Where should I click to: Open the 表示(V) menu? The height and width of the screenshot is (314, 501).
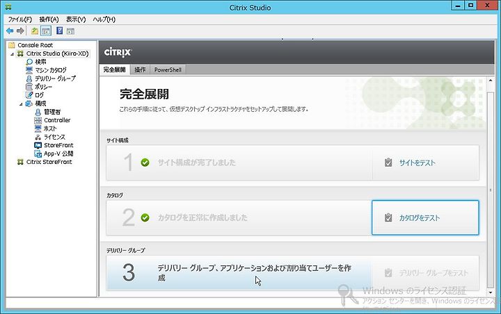76,19
